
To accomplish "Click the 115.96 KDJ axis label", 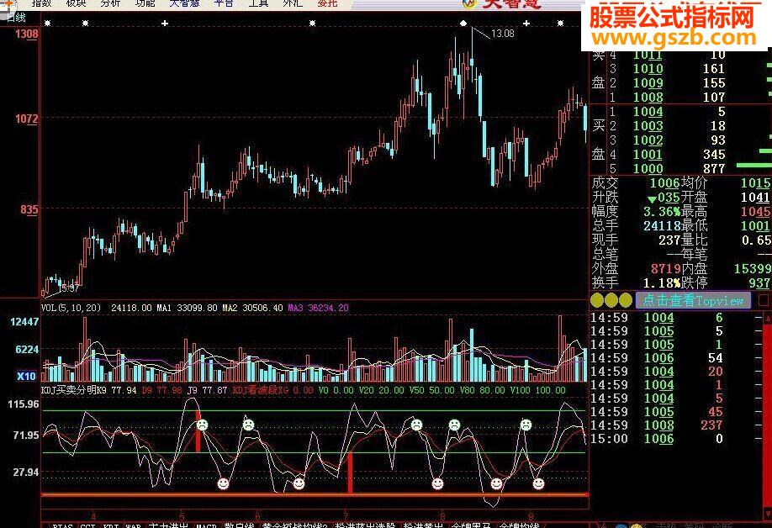I will pos(24,404).
